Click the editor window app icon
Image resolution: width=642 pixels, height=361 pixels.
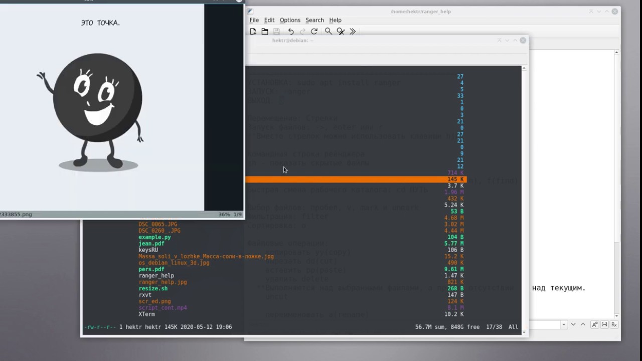[250, 11]
